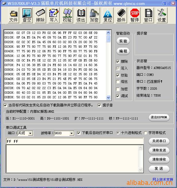
Task: Click the 编程 program button
Action: point(123,51)
